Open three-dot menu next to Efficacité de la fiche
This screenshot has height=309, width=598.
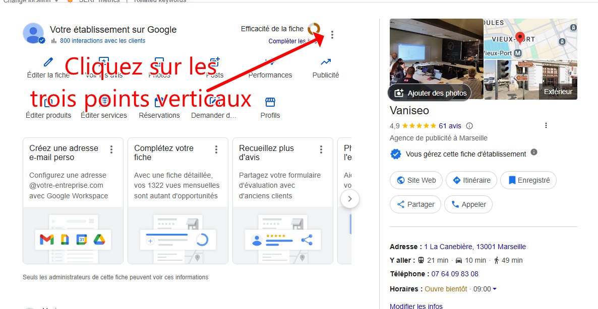[x=332, y=35]
